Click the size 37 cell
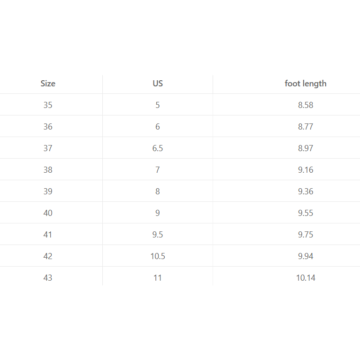360x360 pixels. pos(48,148)
